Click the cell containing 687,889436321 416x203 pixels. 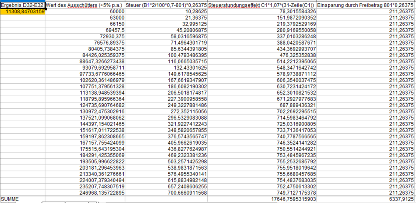[x=262, y=105]
